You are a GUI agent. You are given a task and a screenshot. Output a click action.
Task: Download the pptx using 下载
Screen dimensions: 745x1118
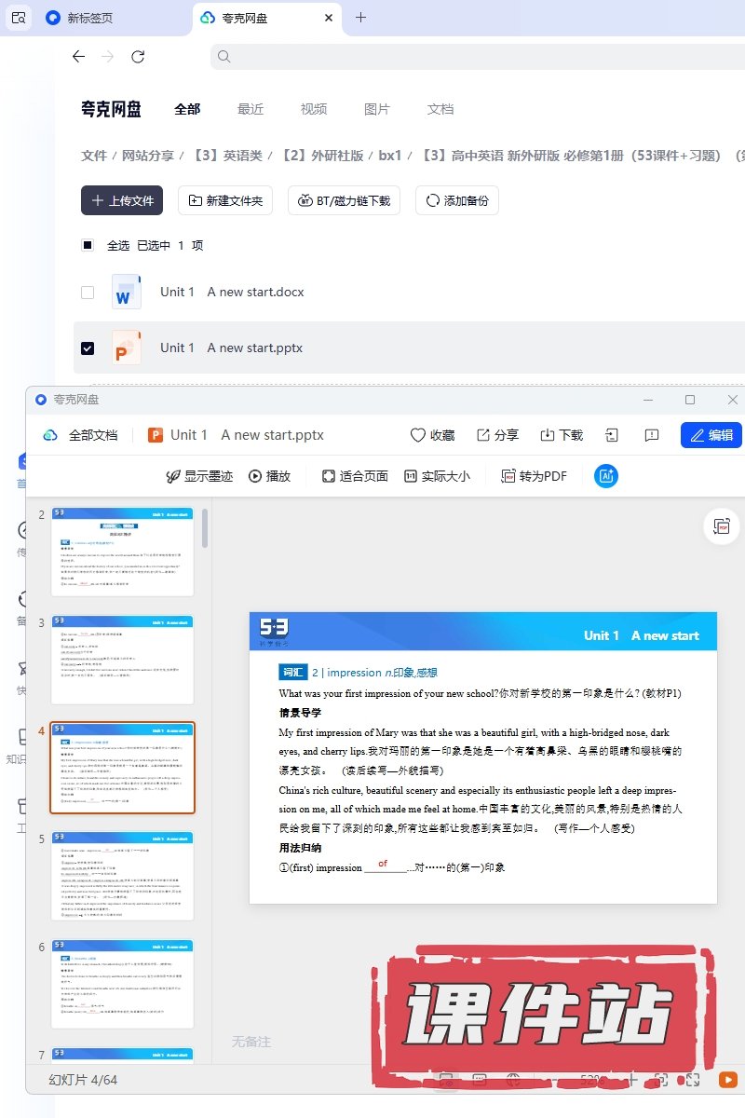click(x=562, y=435)
